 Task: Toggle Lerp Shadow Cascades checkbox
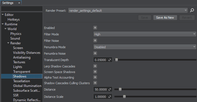[x=95, y=66]
